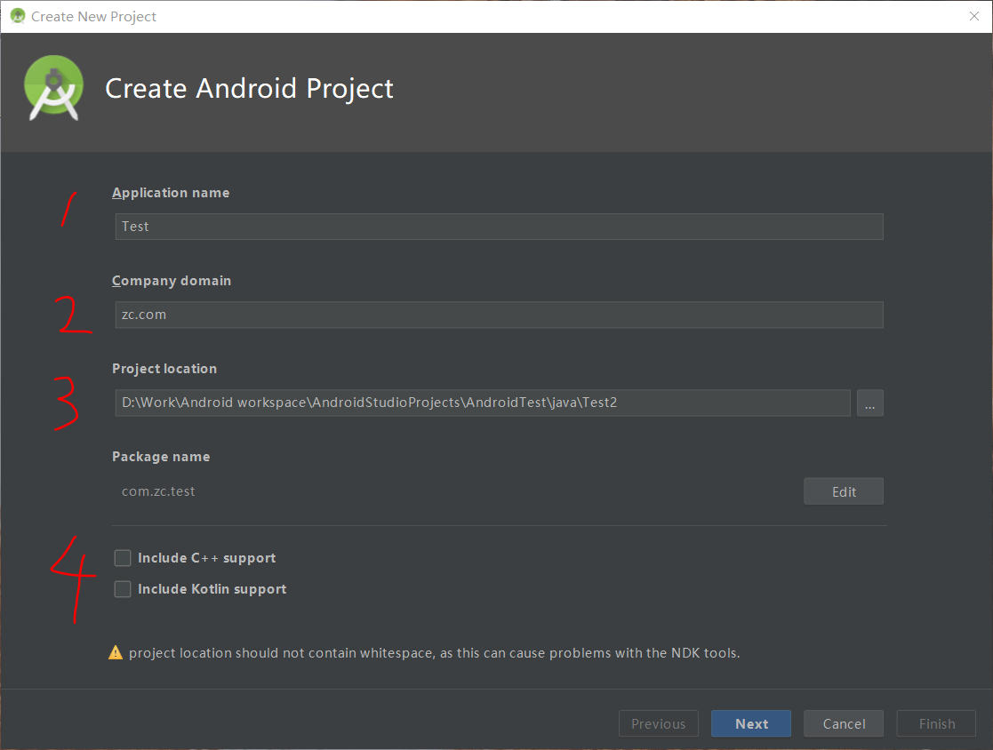This screenshot has height=750, width=993.
Task: Click the Finish button
Action: [x=937, y=723]
